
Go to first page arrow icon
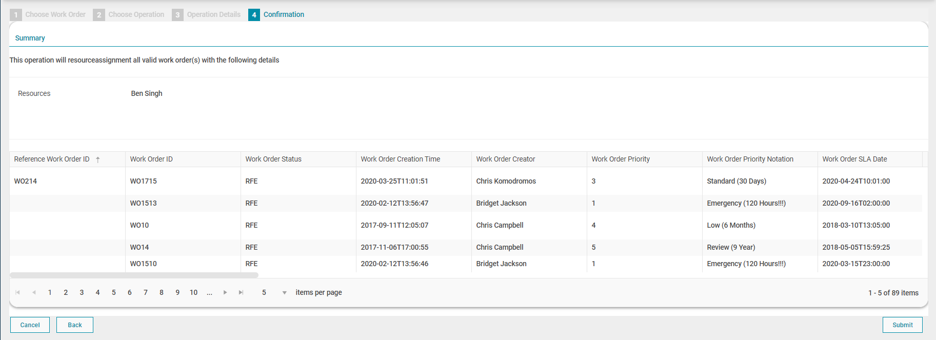[x=18, y=292]
